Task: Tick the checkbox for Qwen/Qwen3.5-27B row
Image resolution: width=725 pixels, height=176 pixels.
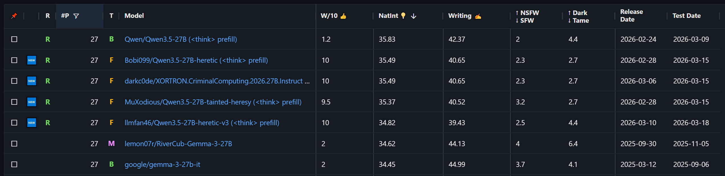Action: (x=14, y=39)
